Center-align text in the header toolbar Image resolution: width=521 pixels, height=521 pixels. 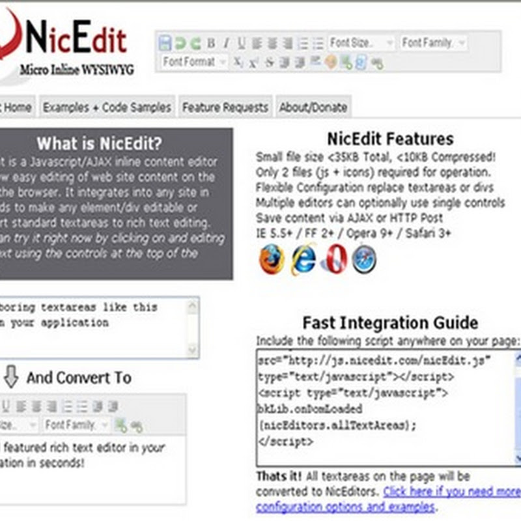[x=272, y=43]
